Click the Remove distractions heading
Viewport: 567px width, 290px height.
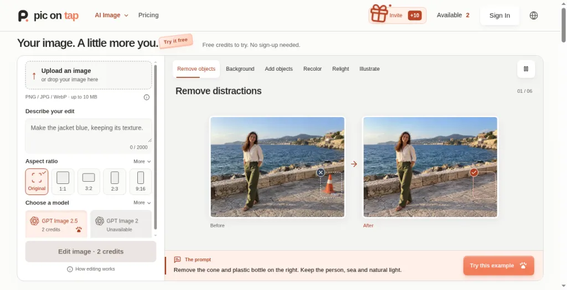tap(218, 91)
